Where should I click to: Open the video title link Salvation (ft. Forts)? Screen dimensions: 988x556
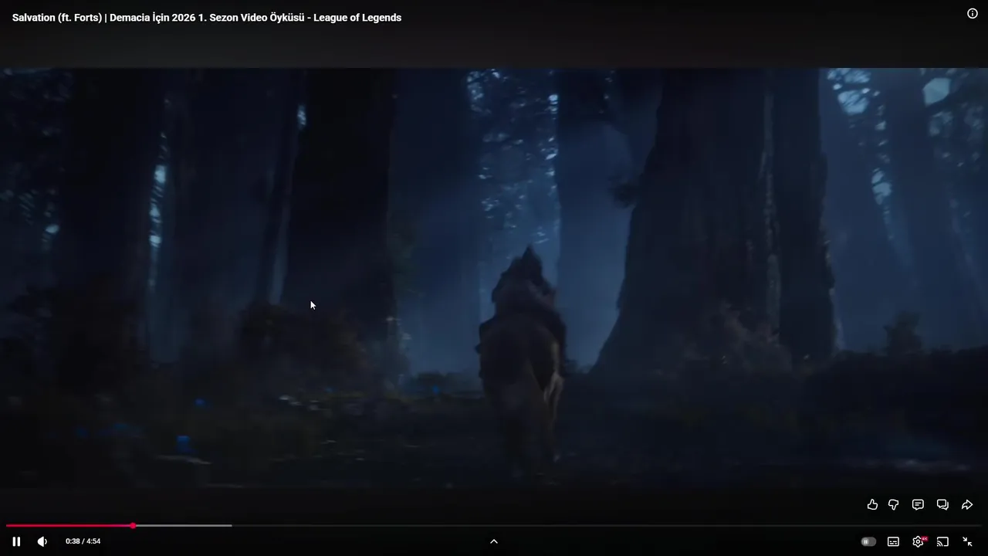point(207,17)
